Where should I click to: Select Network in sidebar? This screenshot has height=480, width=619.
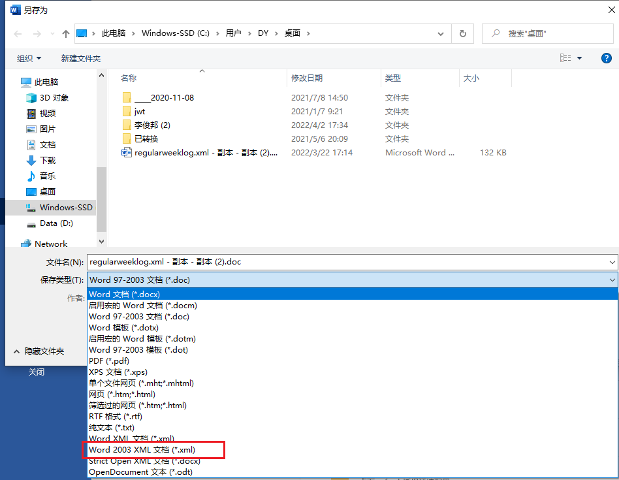point(44,244)
